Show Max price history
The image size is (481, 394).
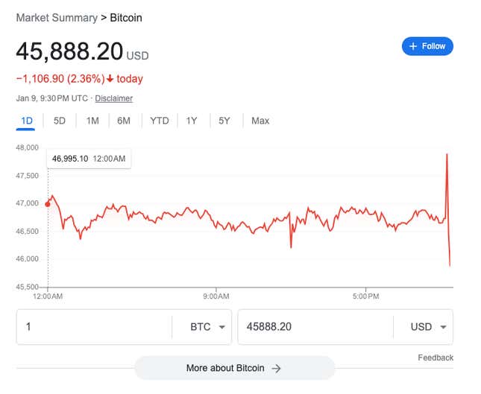click(260, 121)
